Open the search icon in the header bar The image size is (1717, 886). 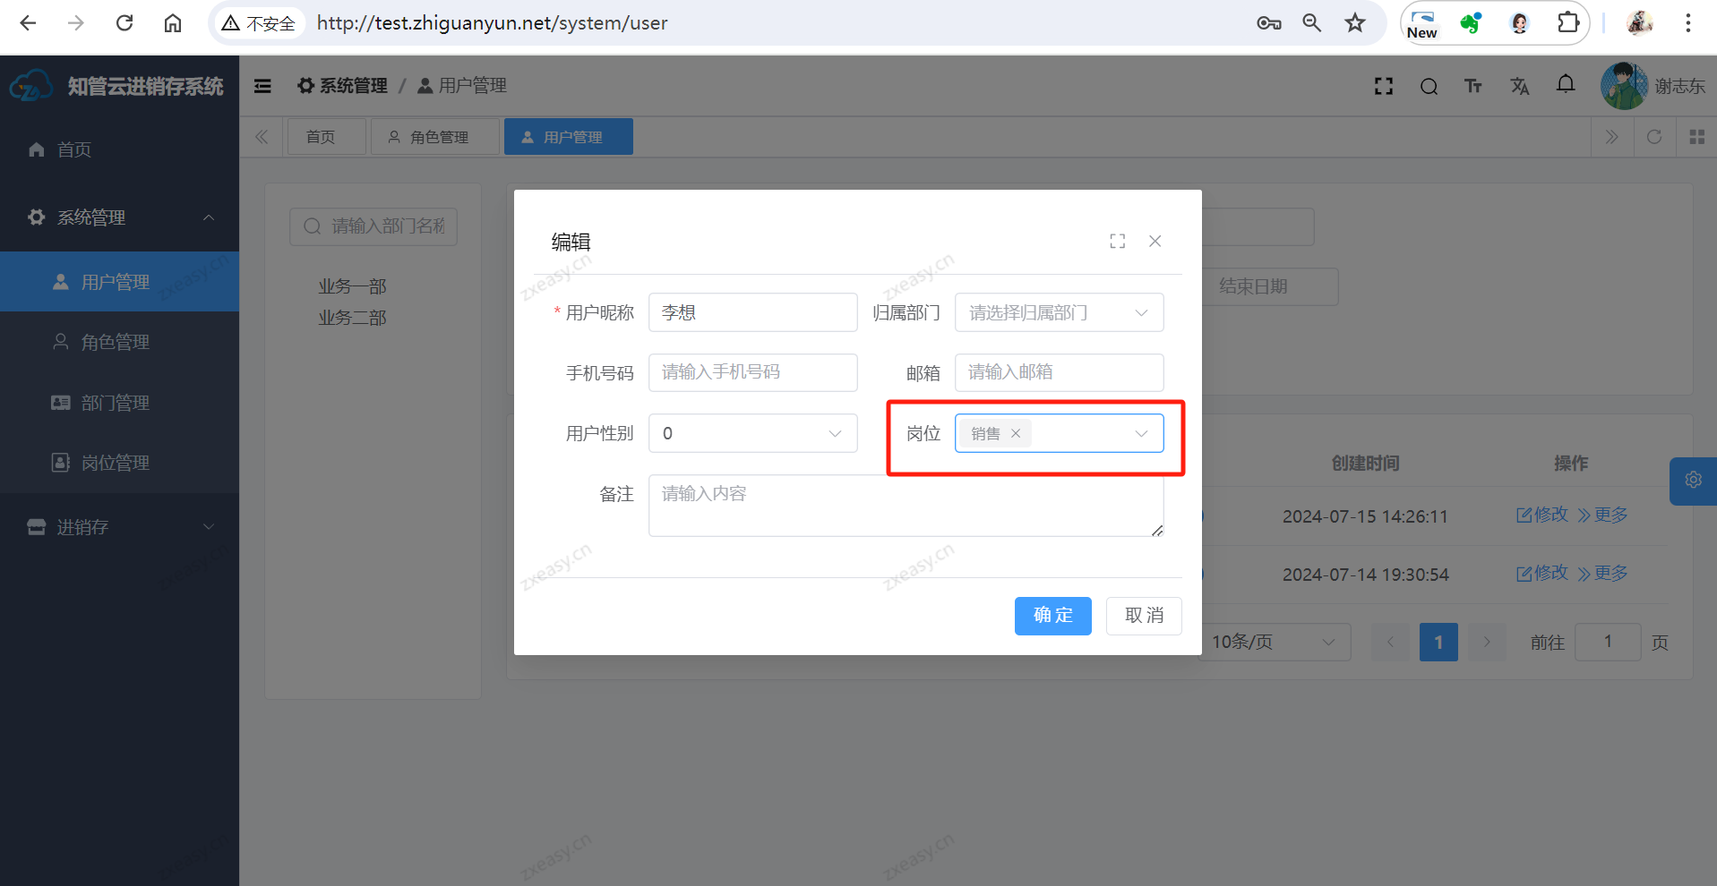[x=1429, y=86]
